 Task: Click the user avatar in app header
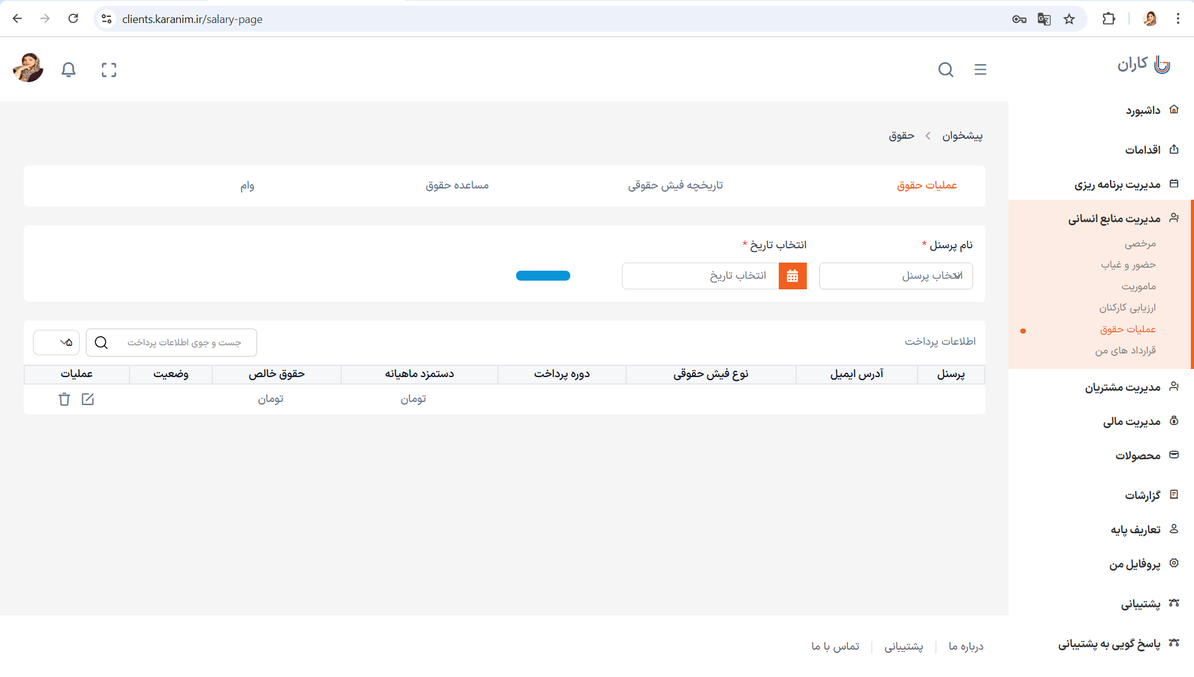28,68
